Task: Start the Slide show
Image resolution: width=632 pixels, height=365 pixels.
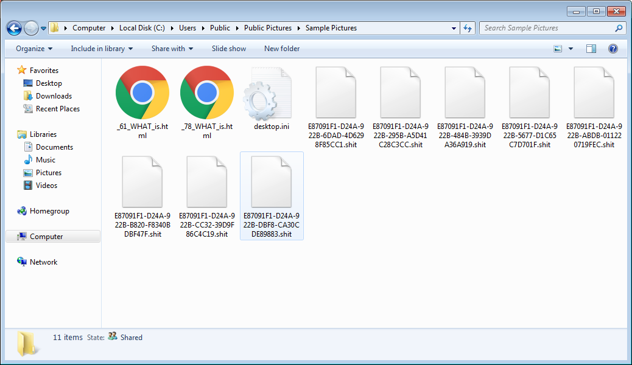Action: pyautogui.click(x=229, y=49)
